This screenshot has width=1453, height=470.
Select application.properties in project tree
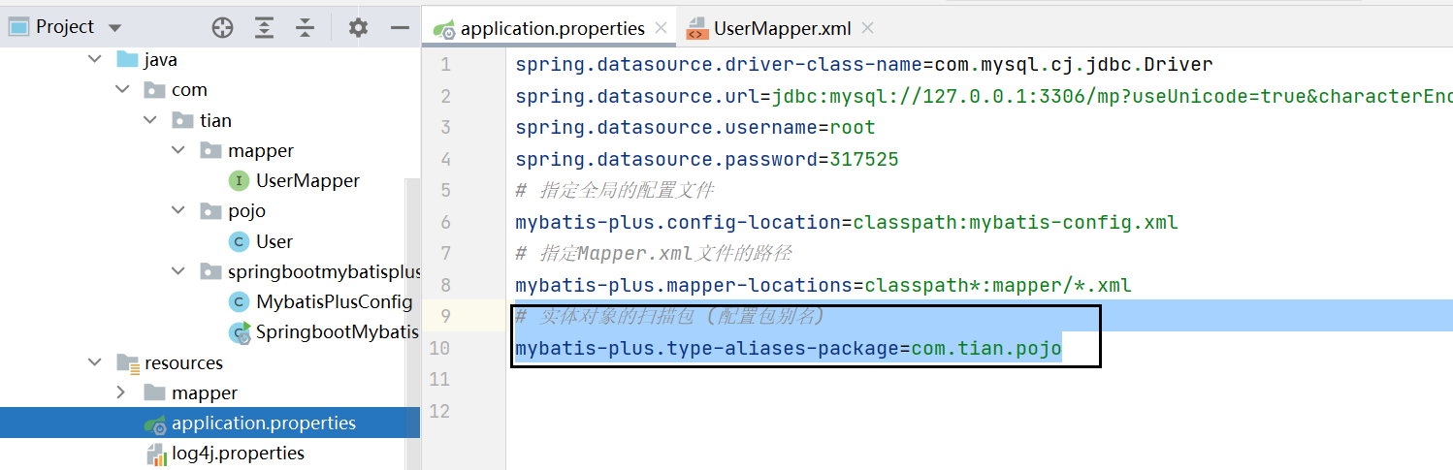click(x=264, y=423)
